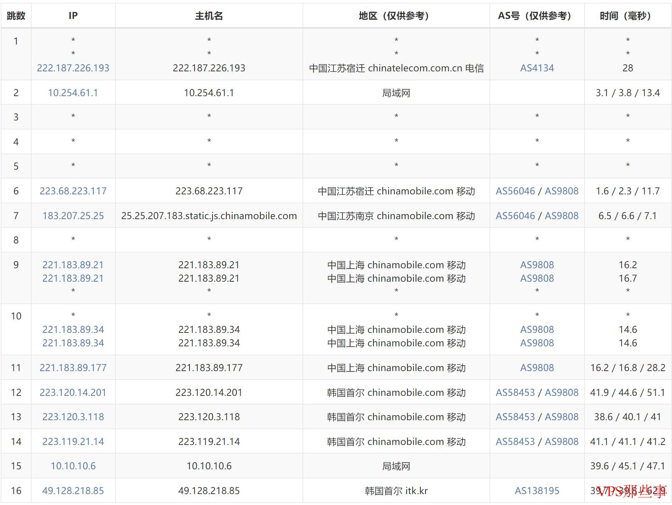Select region 中国江苏宿迁 chinatelecom.com.cn 电信
Screen dimensions: 672x505
396,68
